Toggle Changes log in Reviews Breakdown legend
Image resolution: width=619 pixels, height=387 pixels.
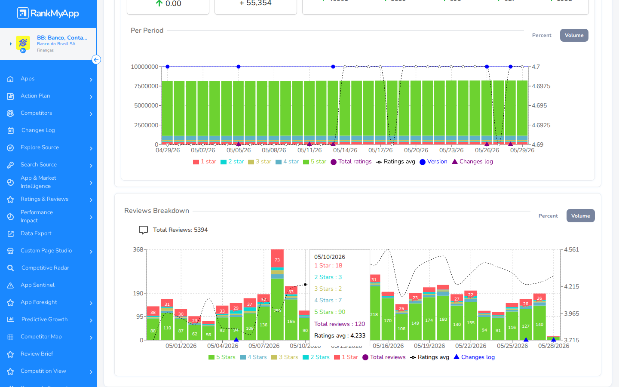click(474, 357)
